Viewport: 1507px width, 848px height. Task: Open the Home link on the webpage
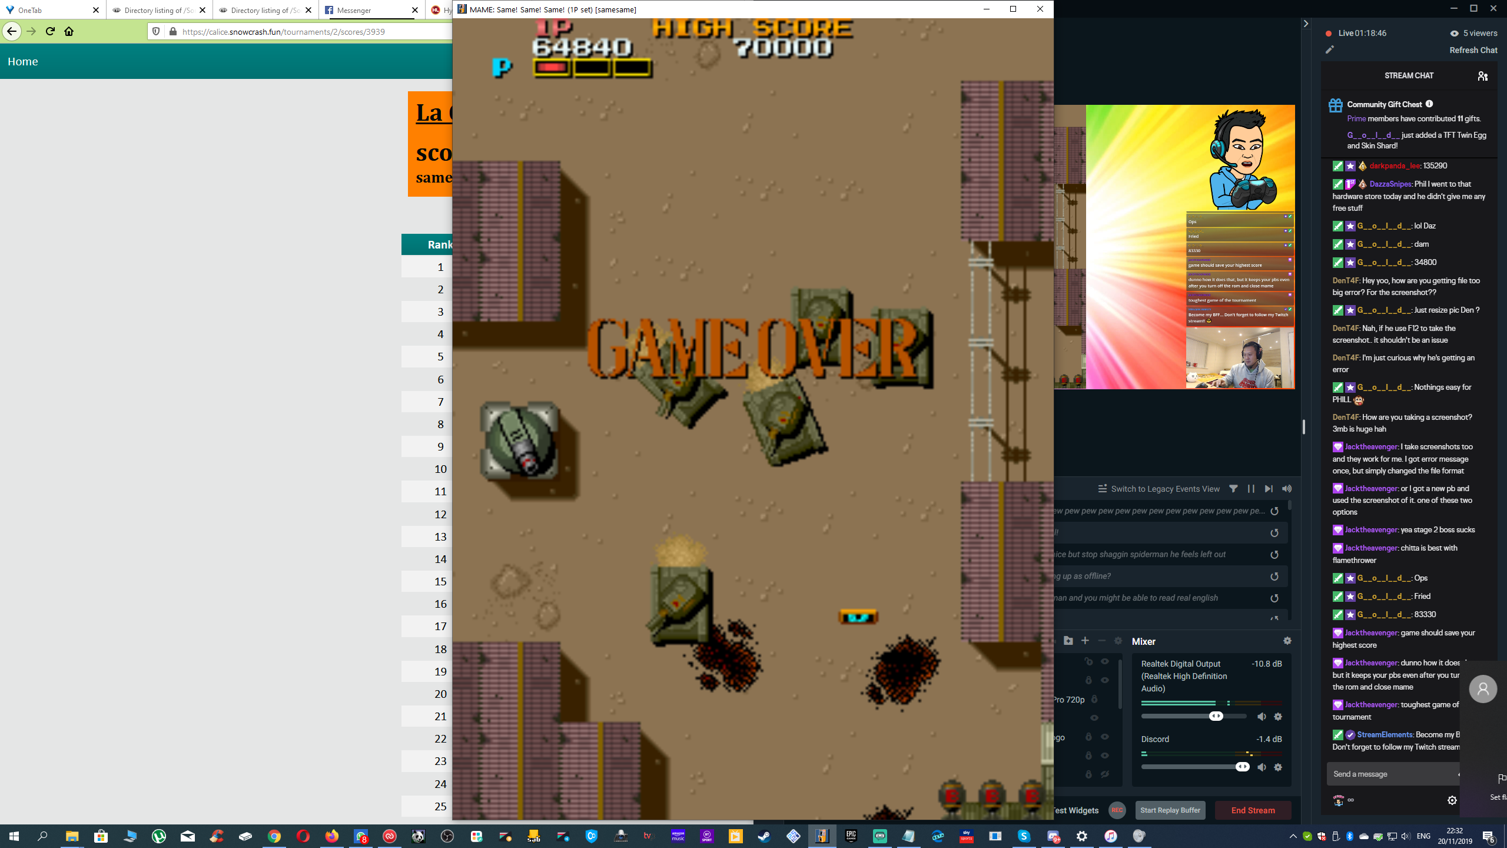coord(23,62)
